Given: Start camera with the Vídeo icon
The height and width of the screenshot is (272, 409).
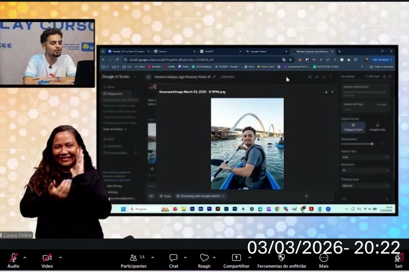Looking at the screenshot, I should pyautogui.click(x=47, y=258).
